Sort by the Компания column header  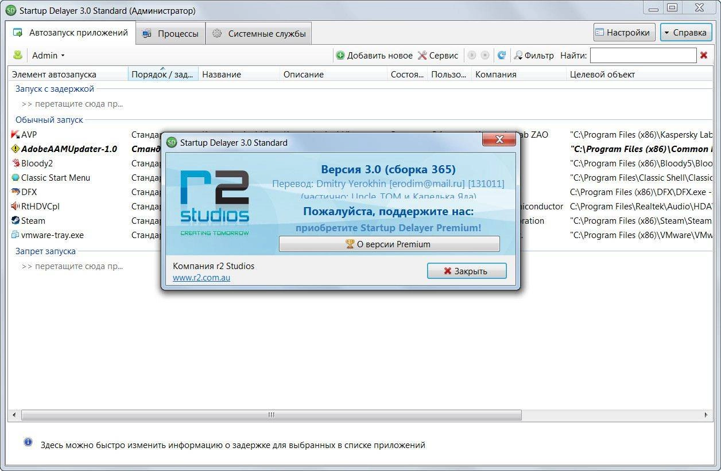tap(519, 74)
